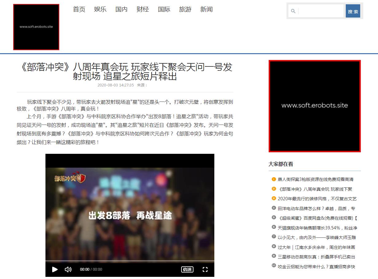Open sidebar link 《部落冲突》八周年真会玩

(x=315, y=189)
